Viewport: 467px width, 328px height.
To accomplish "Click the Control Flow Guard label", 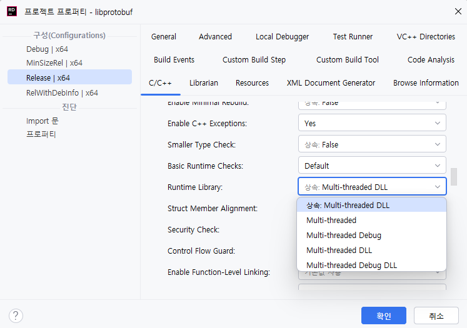I will (201, 251).
